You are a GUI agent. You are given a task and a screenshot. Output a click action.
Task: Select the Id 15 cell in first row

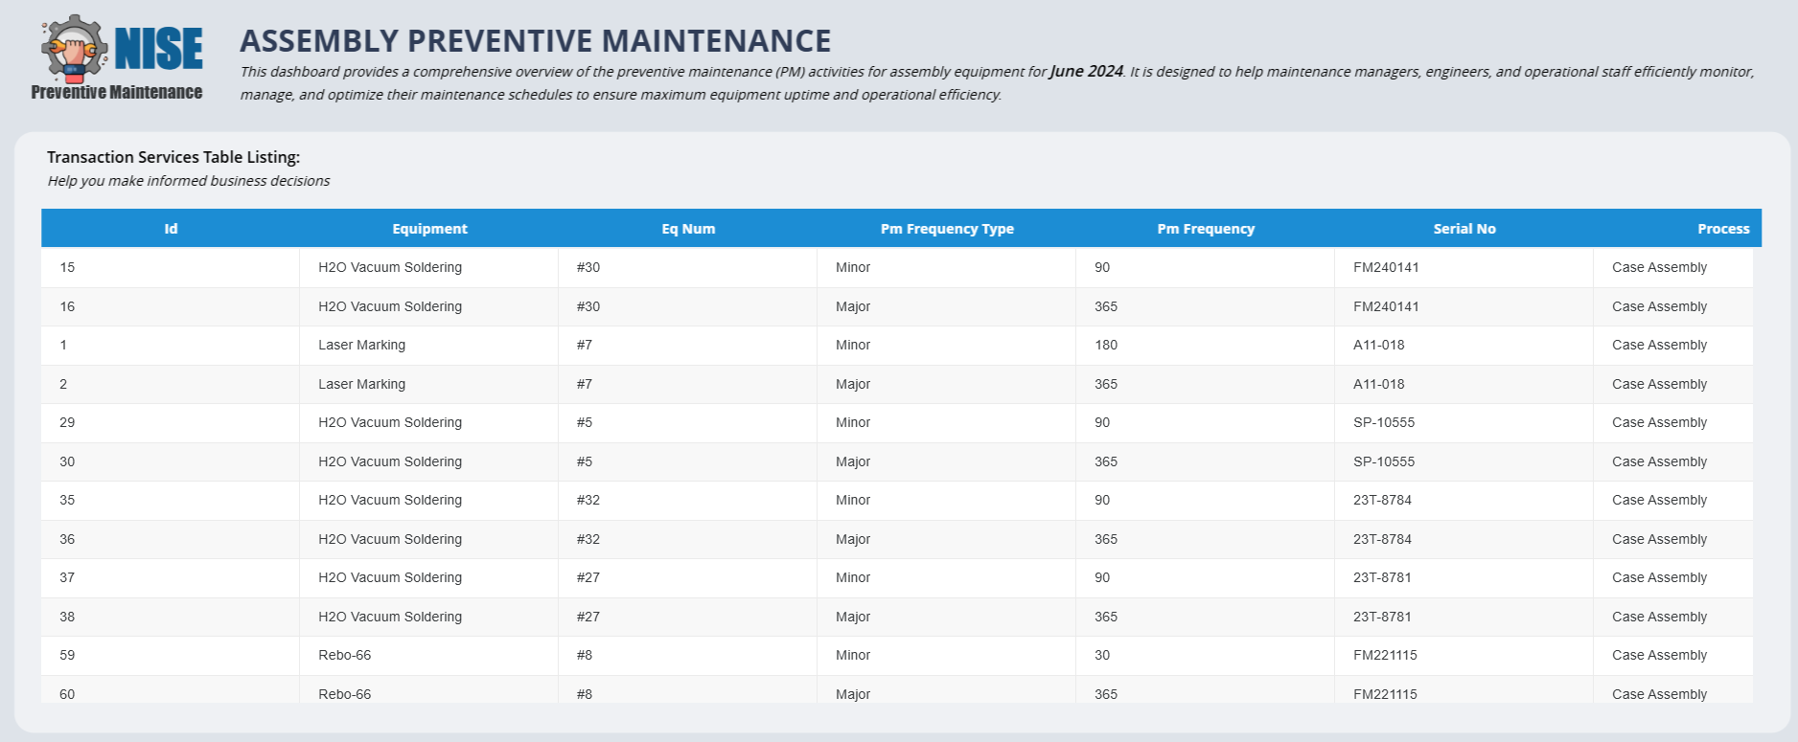pos(67,267)
